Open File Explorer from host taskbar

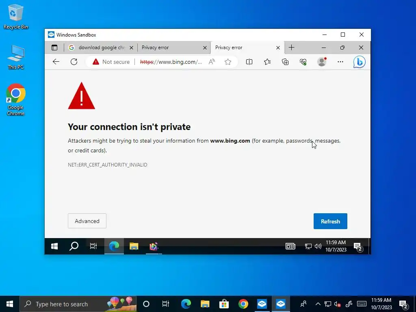[x=205, y=304]
